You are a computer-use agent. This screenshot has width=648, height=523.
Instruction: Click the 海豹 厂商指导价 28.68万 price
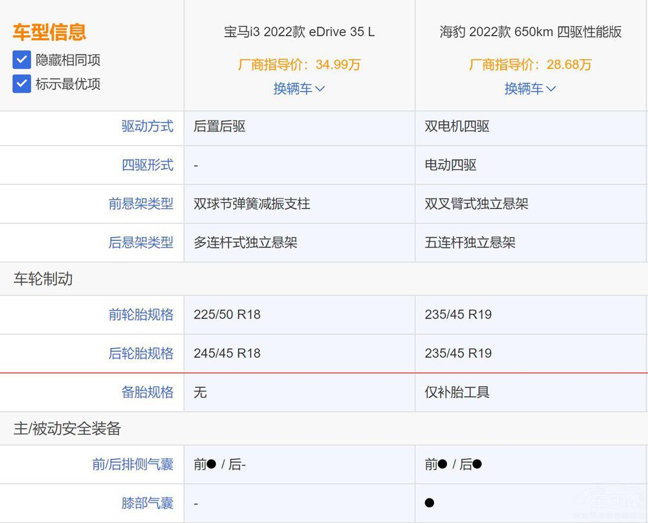tap(530, 65)
